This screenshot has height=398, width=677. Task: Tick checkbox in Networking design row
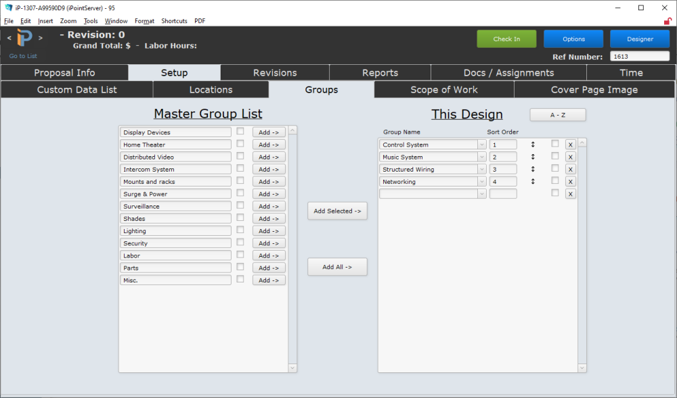tap(555, 180)
